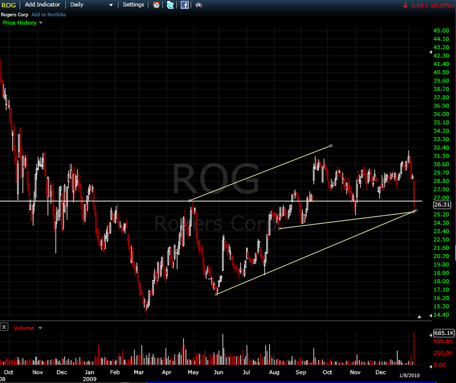Screen dimensions: 456x383
Task: Click the Mar date axis label
Action: click(139, 372)
